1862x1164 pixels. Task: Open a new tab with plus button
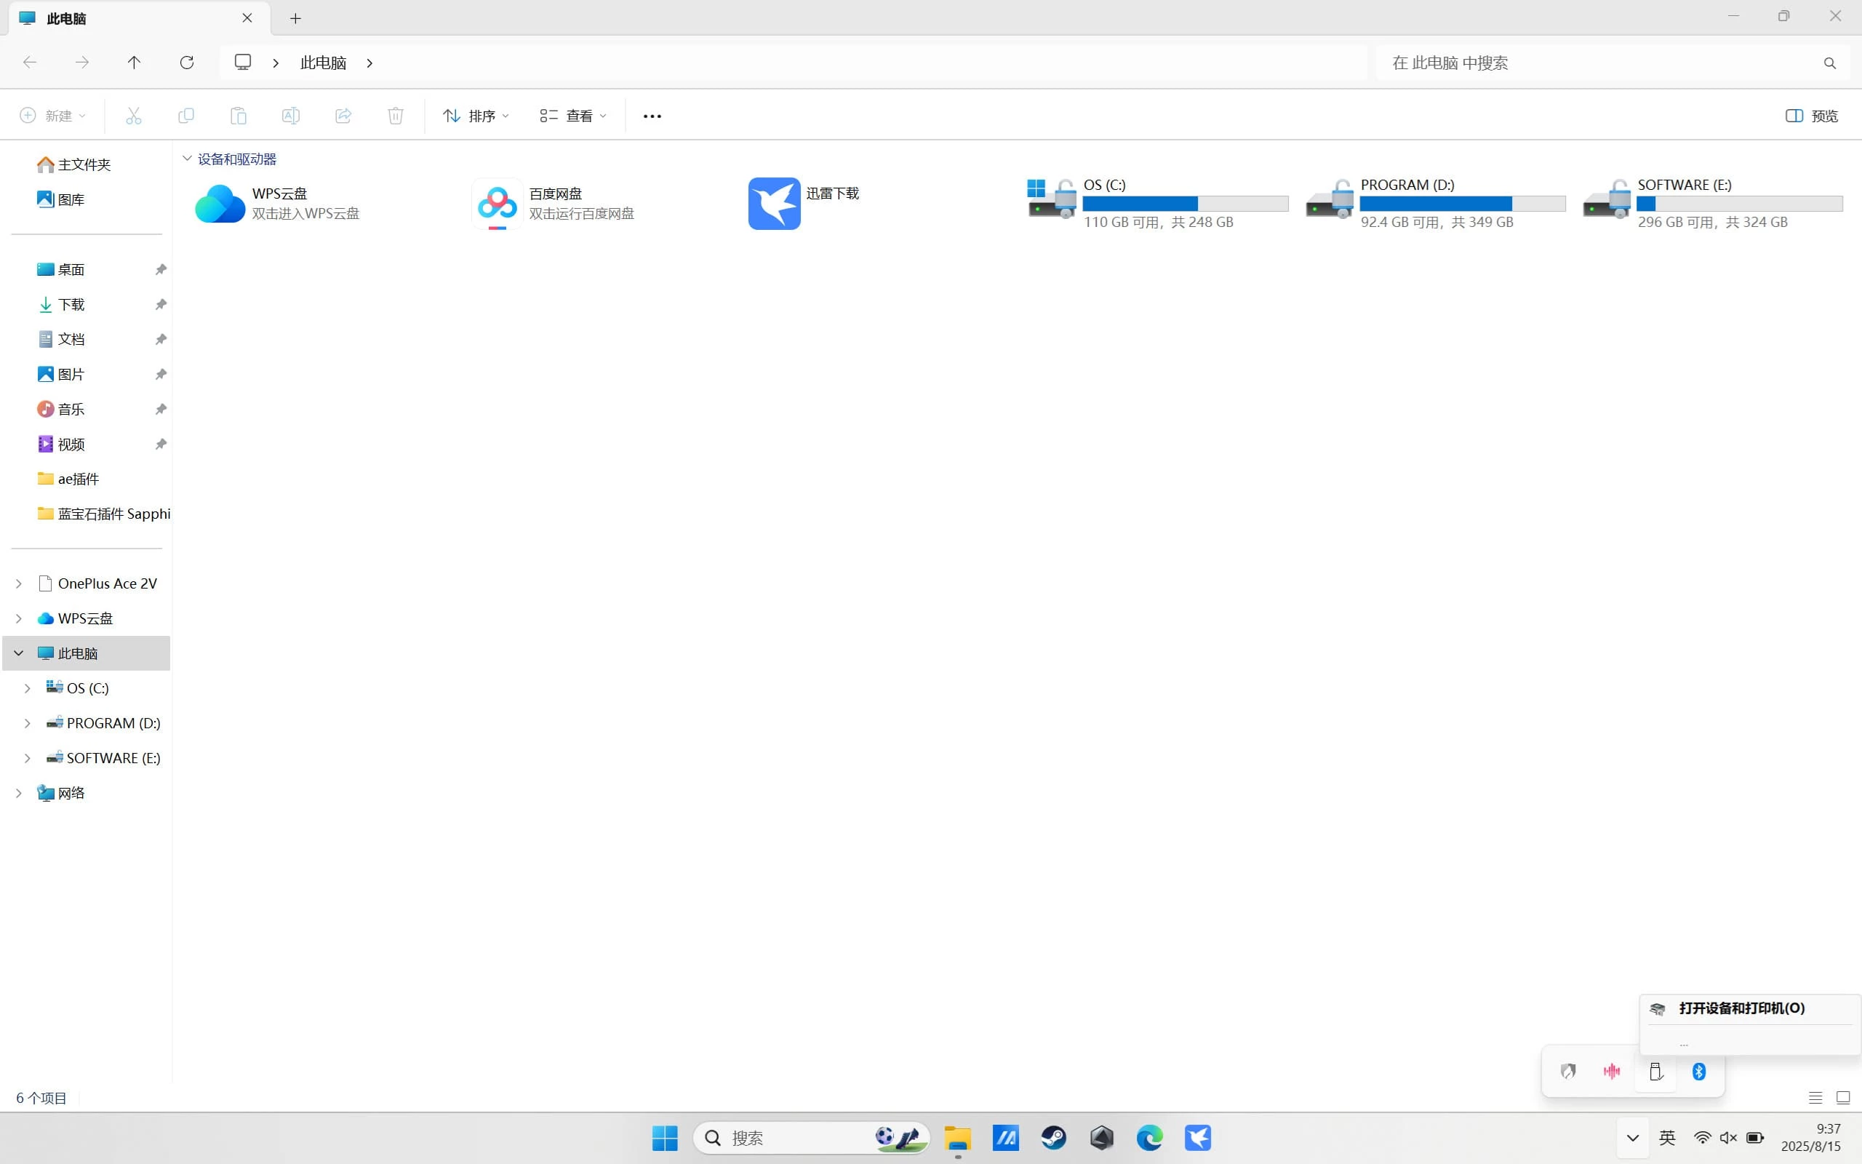click(295, 18)
